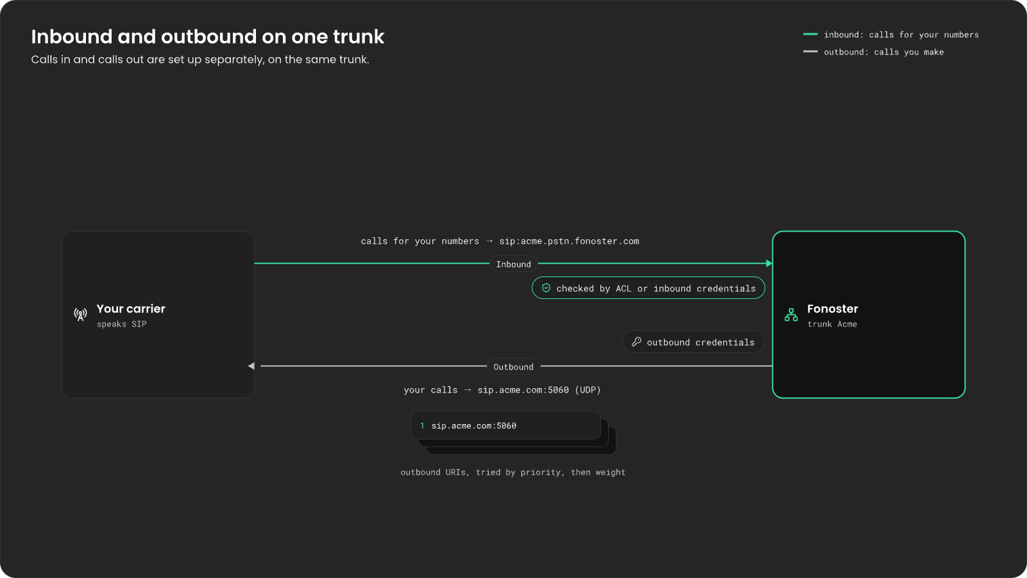This screenshot has height=578, width=1027.
Task: Open the sip.acme.com:5060 URI card
Action: point(505,425)
